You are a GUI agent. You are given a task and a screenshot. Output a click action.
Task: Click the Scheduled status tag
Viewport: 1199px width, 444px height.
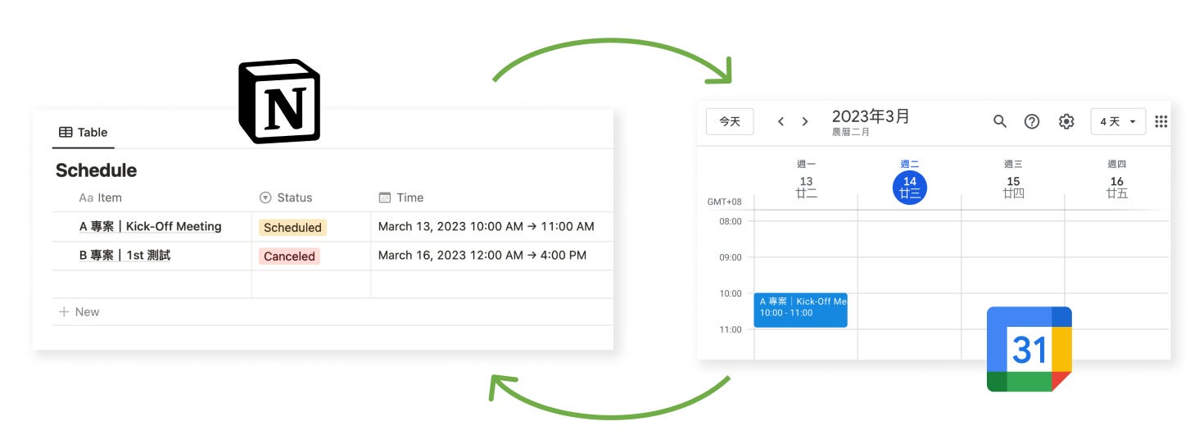[292, 228]
